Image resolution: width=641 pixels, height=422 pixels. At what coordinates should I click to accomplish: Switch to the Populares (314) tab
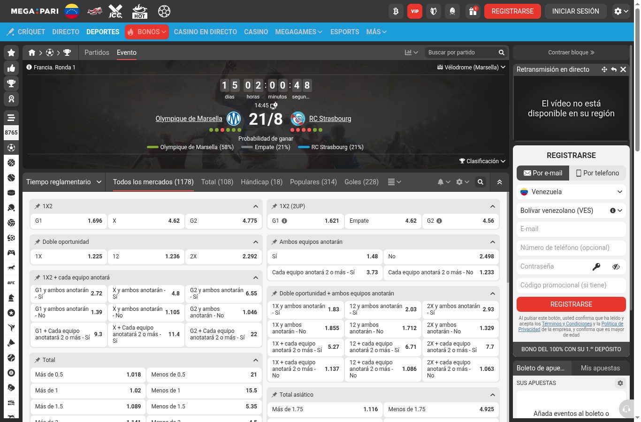click(x=313, y=182)
